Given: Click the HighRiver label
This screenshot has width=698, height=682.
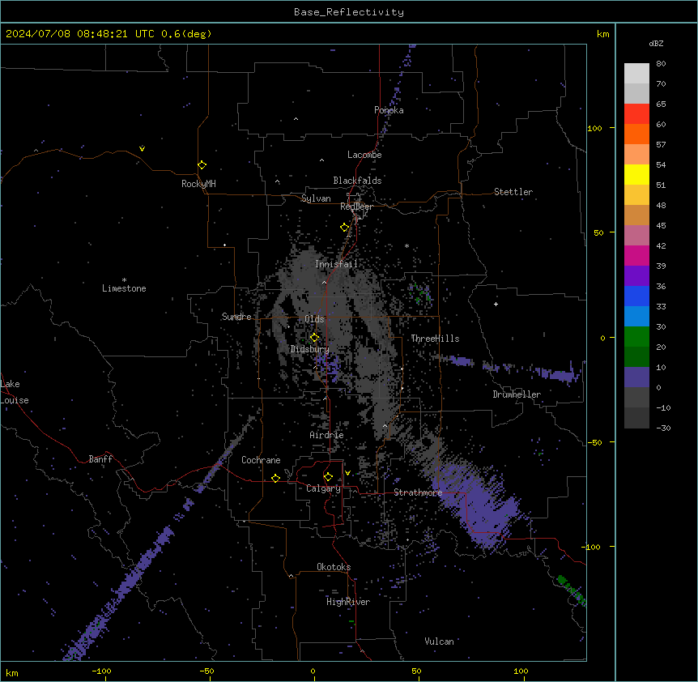Looking at the screenshot, I should 348,602.
